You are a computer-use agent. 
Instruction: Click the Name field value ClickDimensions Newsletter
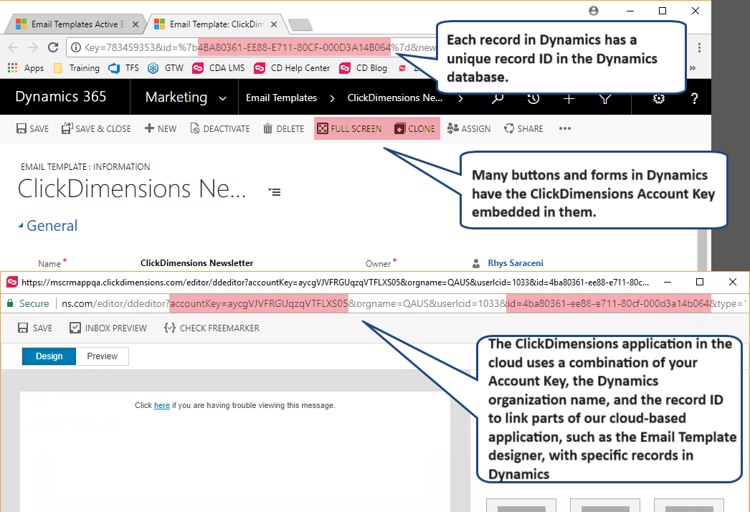pyautogui.click(x=196, y=262)
